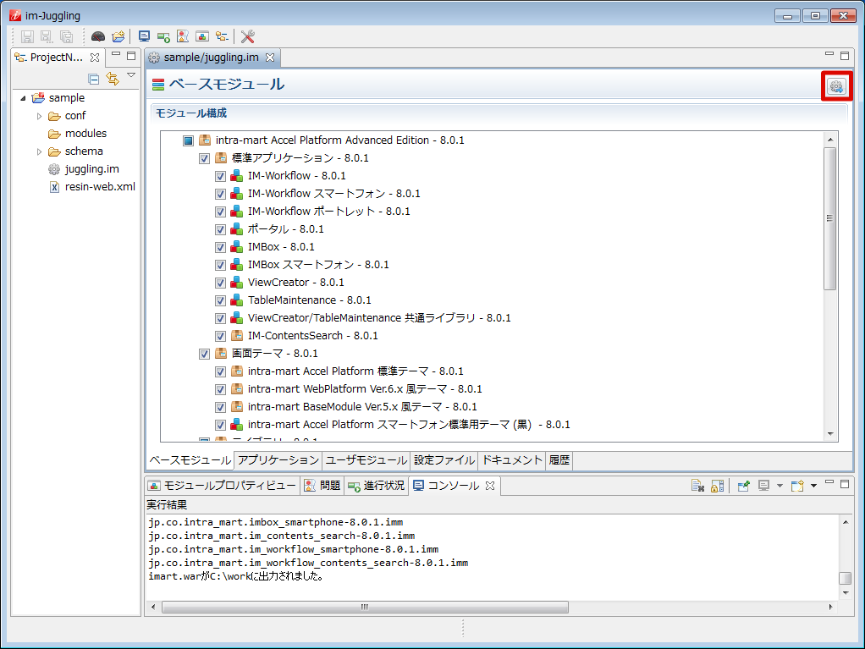This screenshot has height=649, width=865.
Task: Open the モジュールプロパティビュー tab
Action: pyautogui.click(x=223, y=486)
